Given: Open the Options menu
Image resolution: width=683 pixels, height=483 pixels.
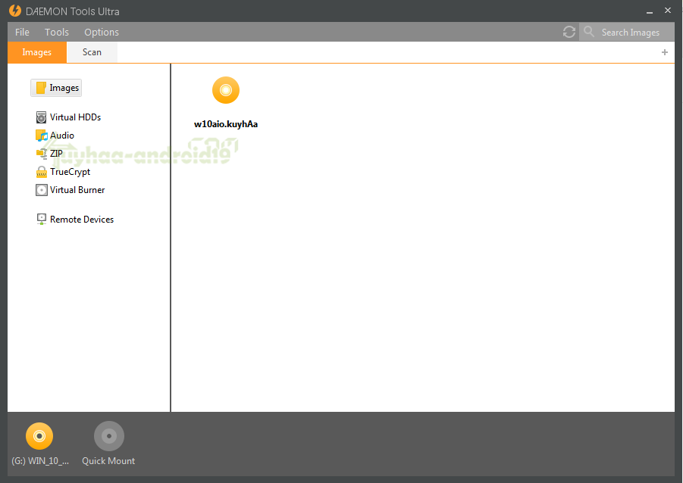Looking at the screenshot, I should pyautogui.click(x=102, y=33).
